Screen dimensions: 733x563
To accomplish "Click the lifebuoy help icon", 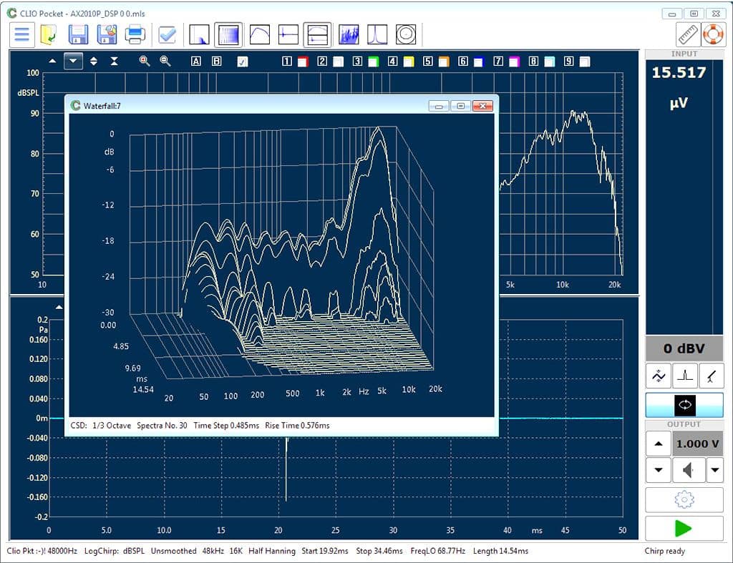I will click(713, 34).
